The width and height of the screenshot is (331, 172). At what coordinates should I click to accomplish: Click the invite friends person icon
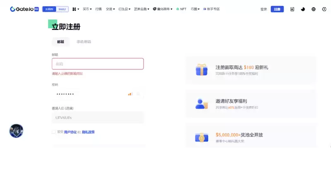click(x=201, y=104)
